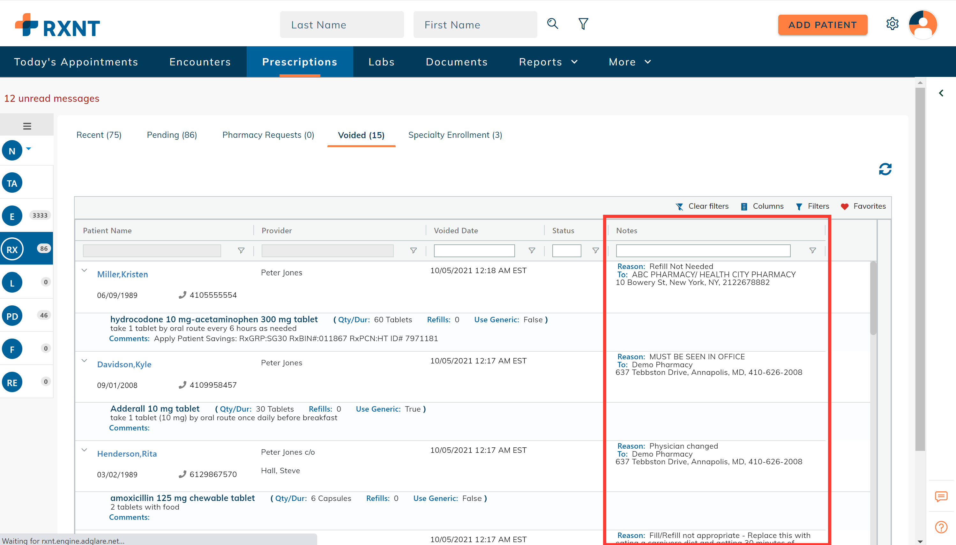Expand the Reports dropdown menu
The image size is (956, 545).
click(548, 62)
